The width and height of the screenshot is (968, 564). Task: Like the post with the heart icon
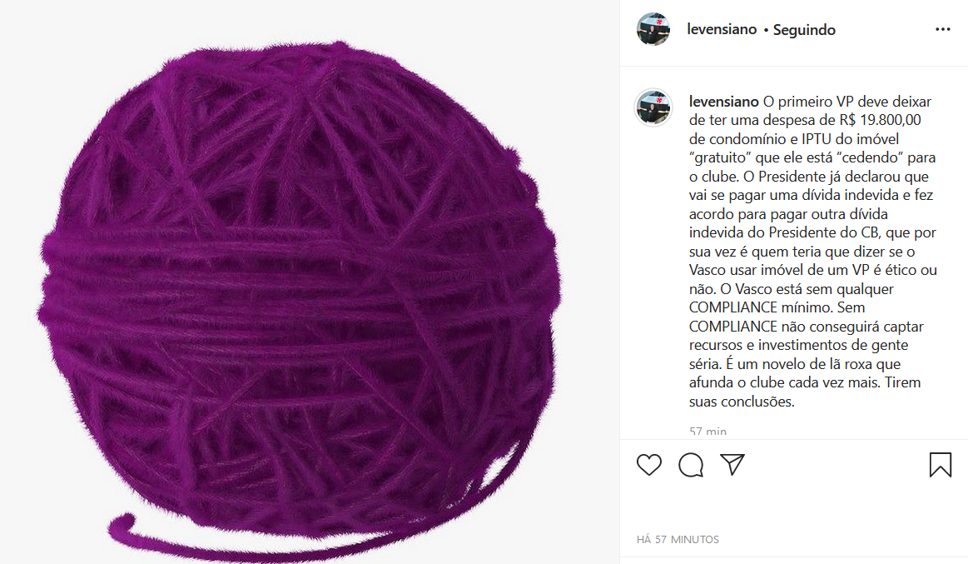click(x=649, y=465)
